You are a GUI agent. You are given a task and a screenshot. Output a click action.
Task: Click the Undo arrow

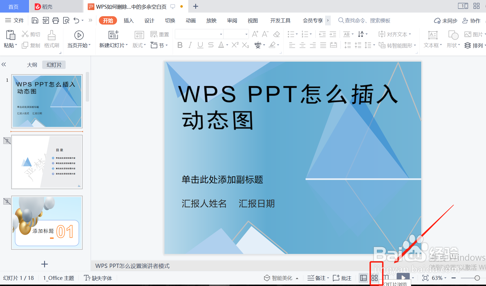76,20
